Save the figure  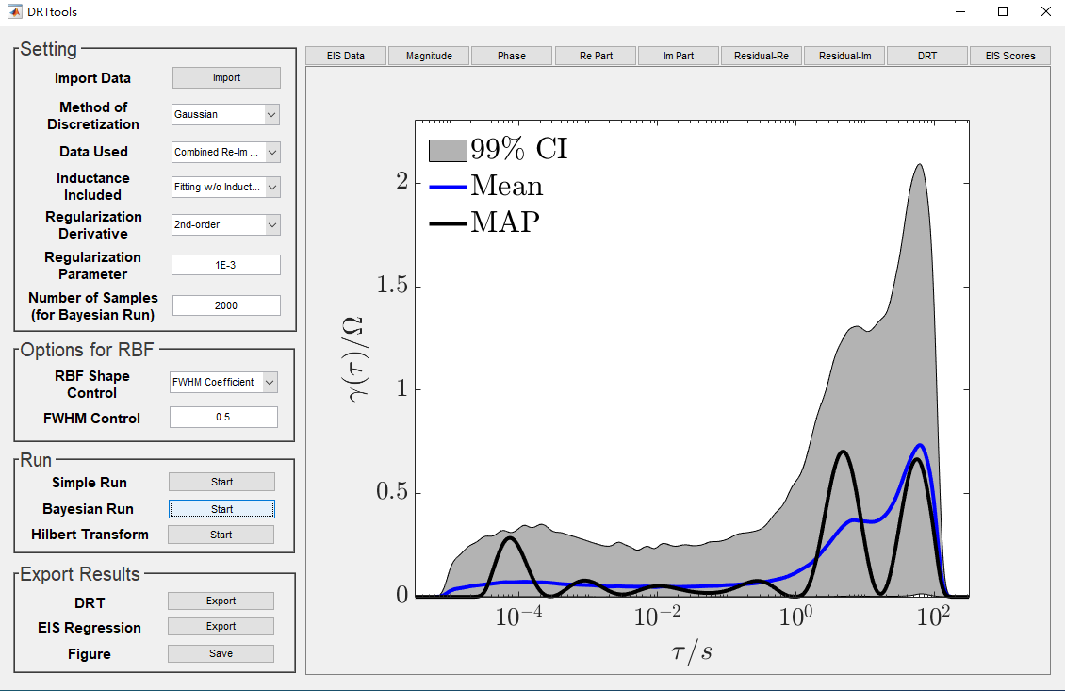(x=221, y=653)
